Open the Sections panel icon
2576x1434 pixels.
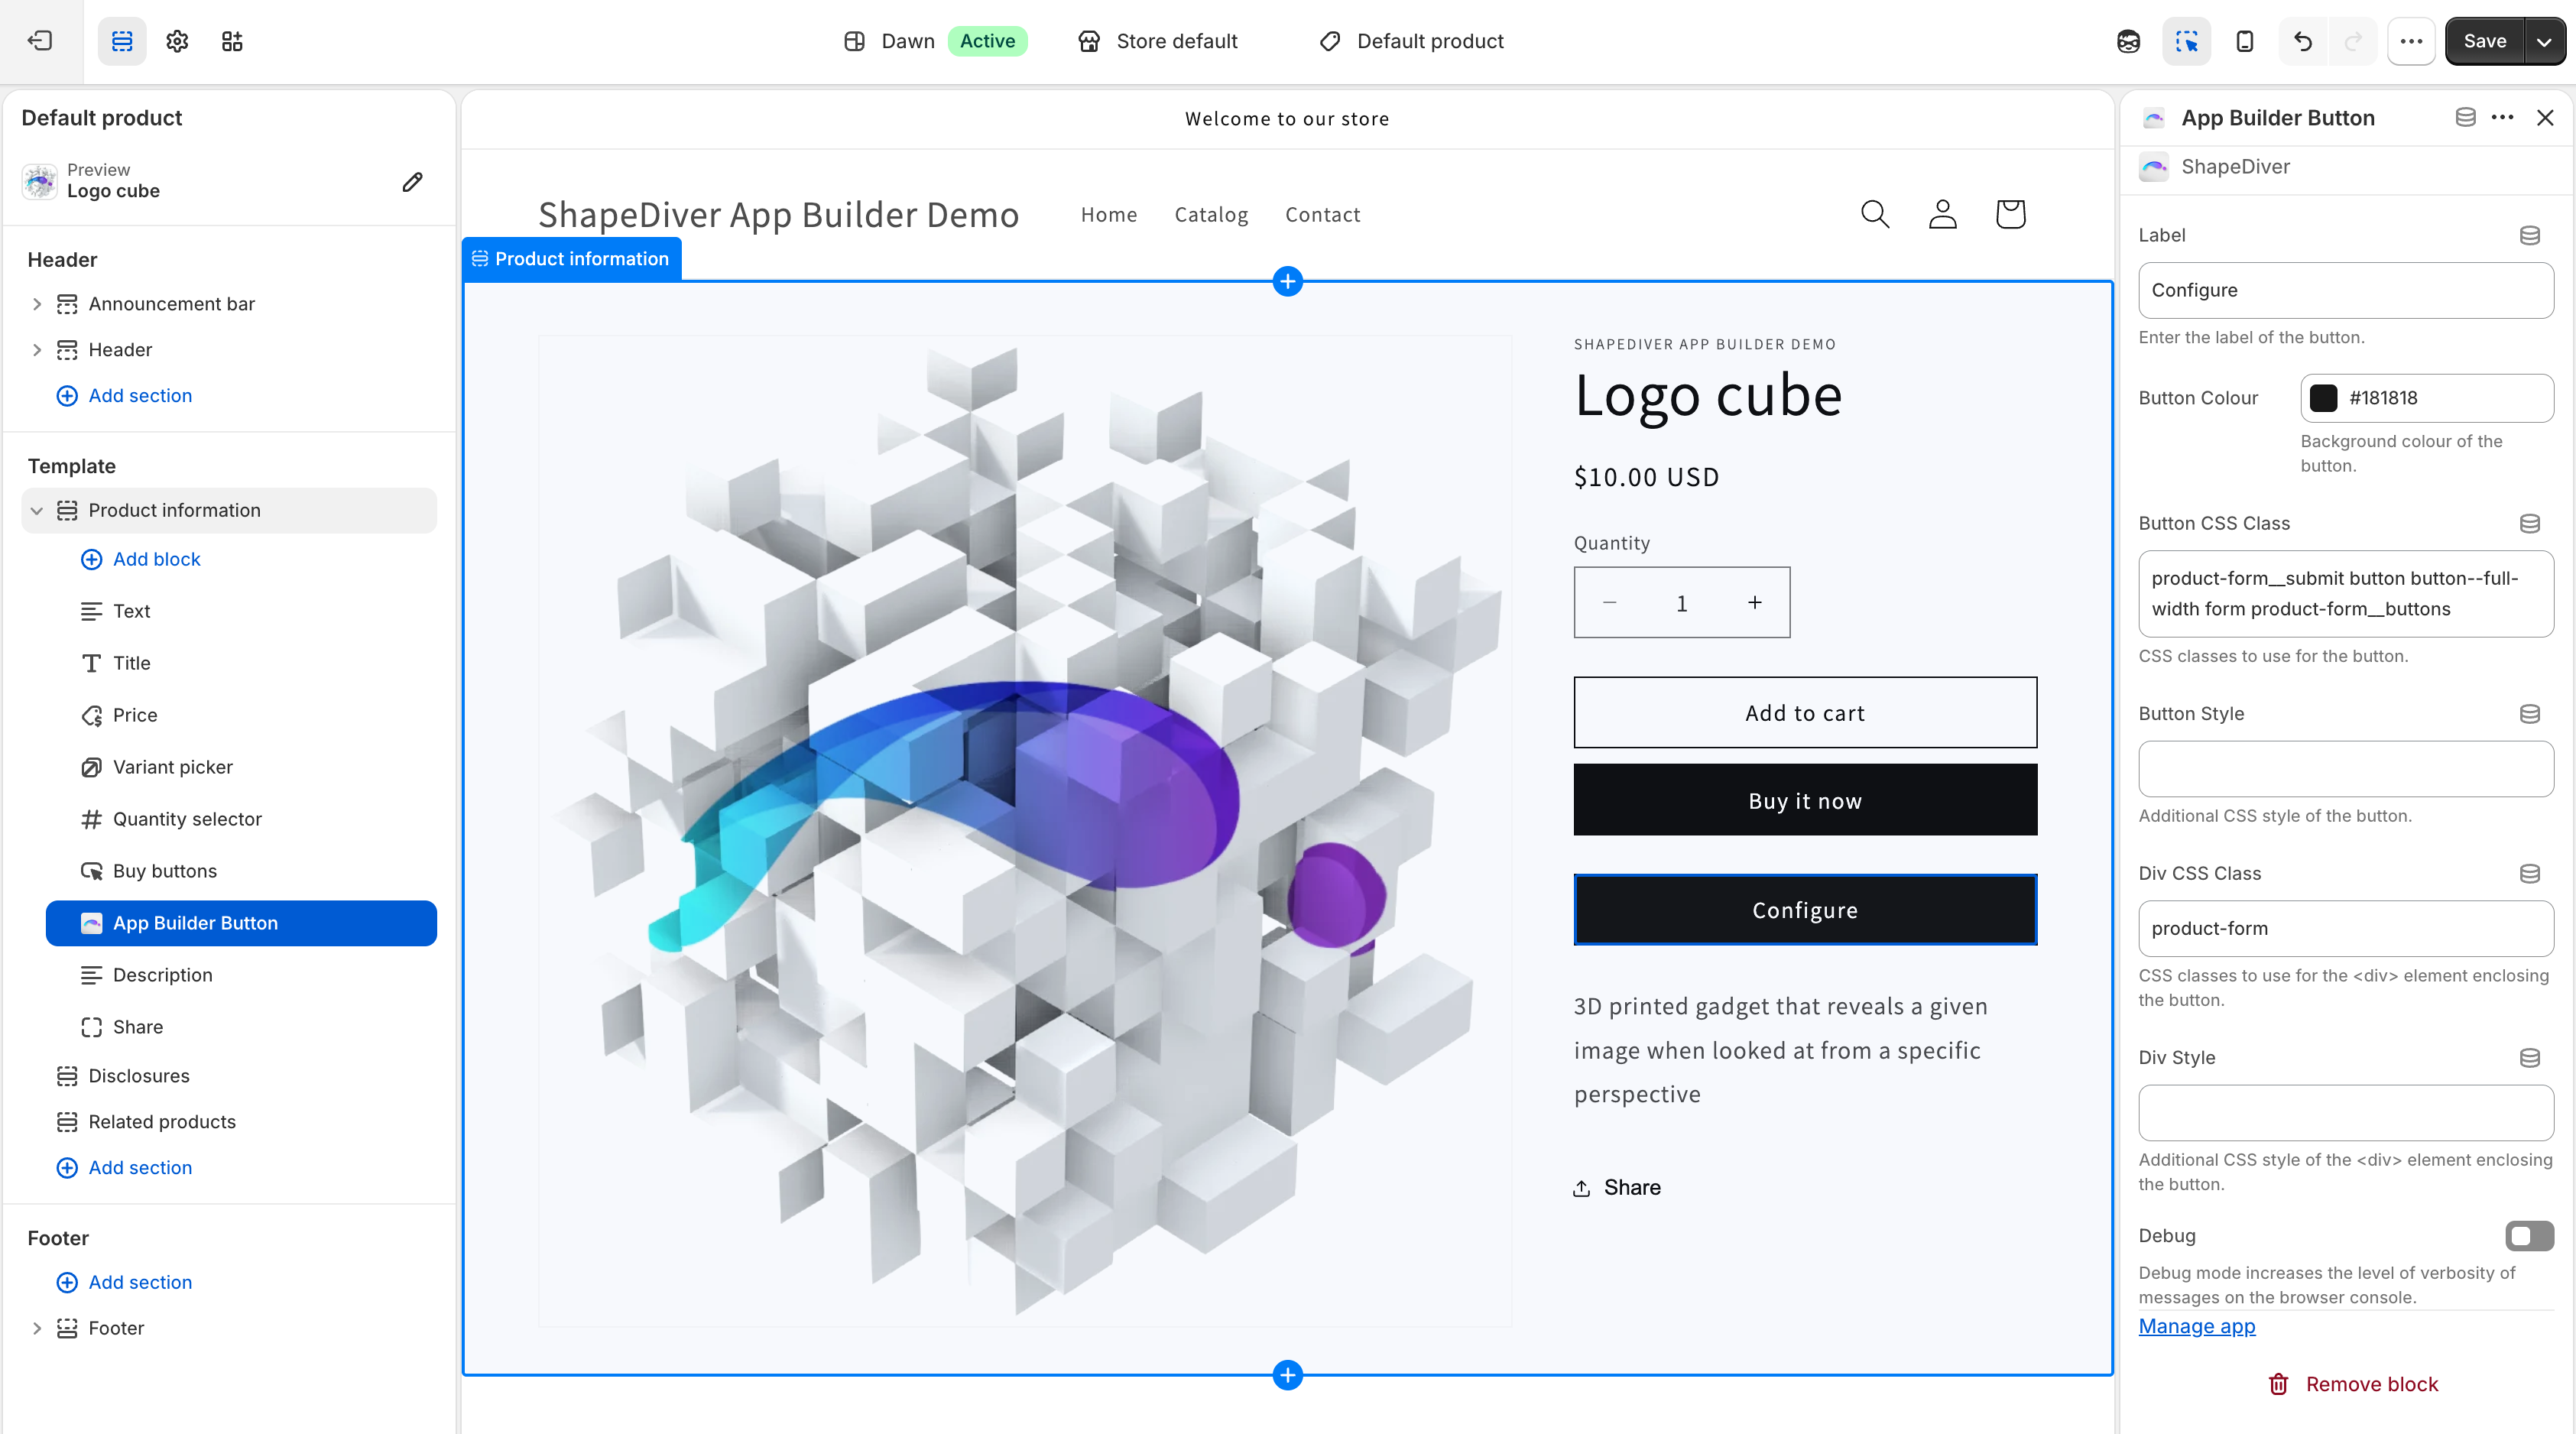(122, 41)
